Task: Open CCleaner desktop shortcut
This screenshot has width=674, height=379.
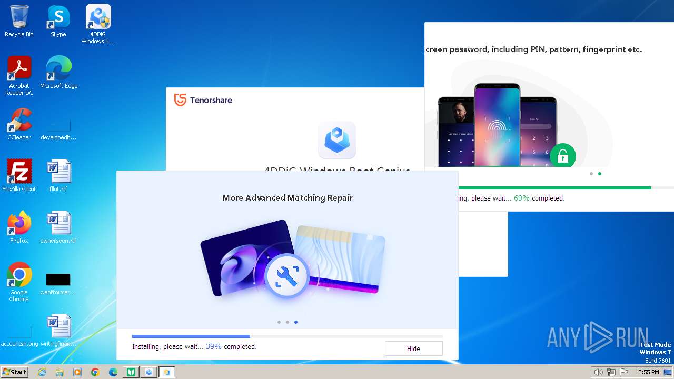Action: [x=19, y=124]
